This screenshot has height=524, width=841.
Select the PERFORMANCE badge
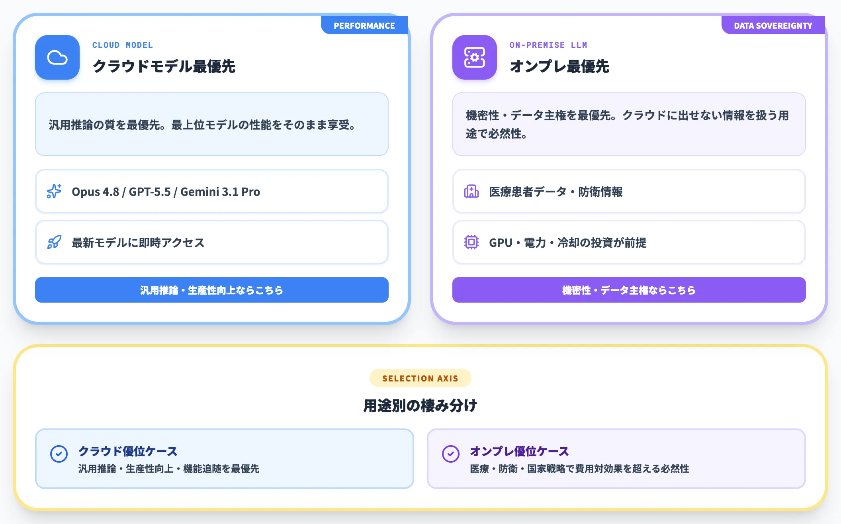364,25
